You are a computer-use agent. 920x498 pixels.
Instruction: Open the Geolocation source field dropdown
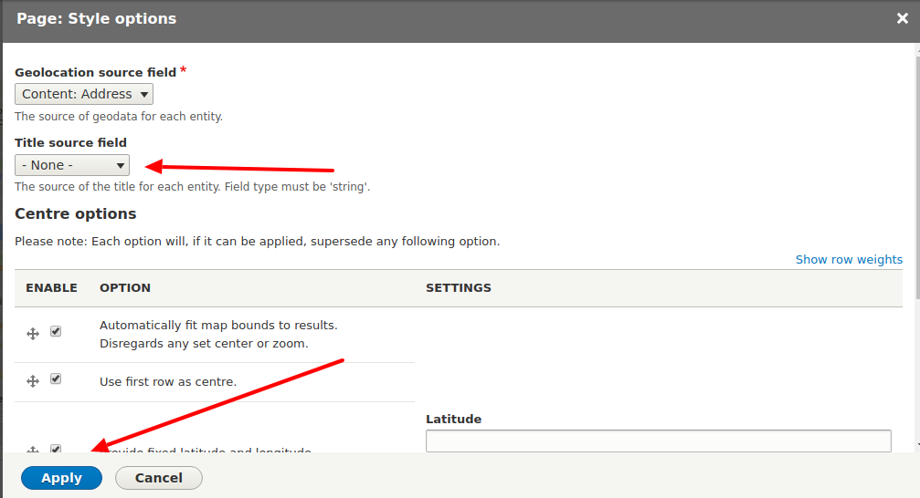pyautogui.click(x=84, y=94)
